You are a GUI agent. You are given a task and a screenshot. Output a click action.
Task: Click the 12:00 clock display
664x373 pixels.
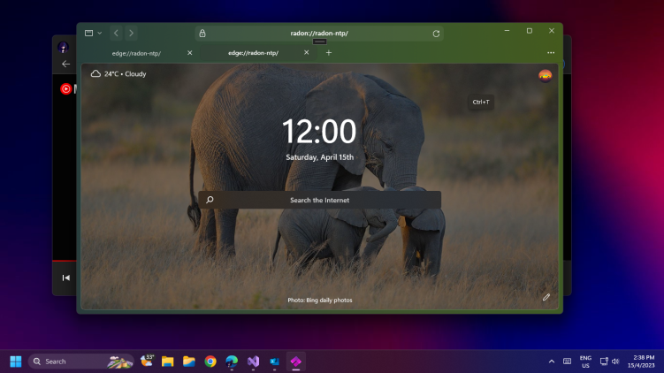pyautogui.click(x=319, y=131)
